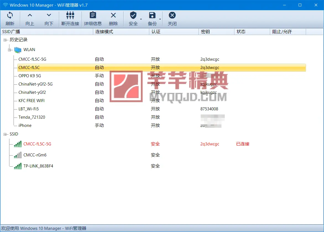Viewport: 324px width, 232px height.
Task: Click 开放 authentication of LBT_Wi-Fi5
Action: click(155, 109)
